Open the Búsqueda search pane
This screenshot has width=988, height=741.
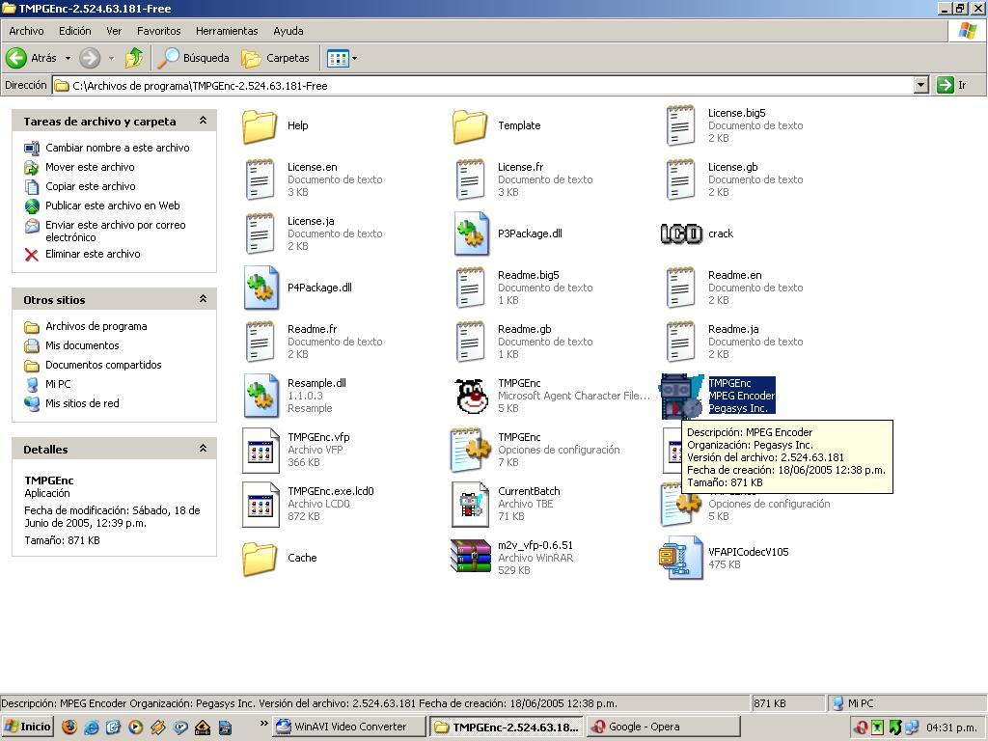193,58
